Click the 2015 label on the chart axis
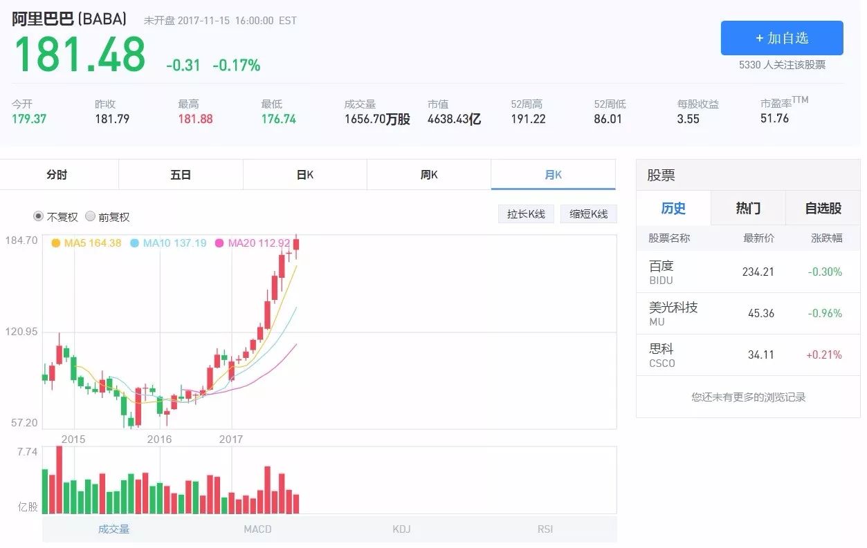The width and height of the screenshot is (867, 548). 73,440
